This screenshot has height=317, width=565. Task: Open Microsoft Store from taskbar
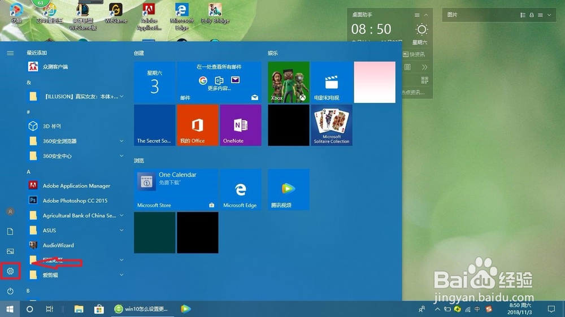point(99,309)
